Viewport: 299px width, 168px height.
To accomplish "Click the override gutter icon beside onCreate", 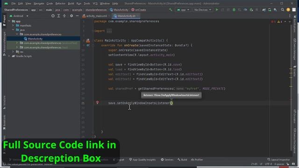I will click(88, 45).
